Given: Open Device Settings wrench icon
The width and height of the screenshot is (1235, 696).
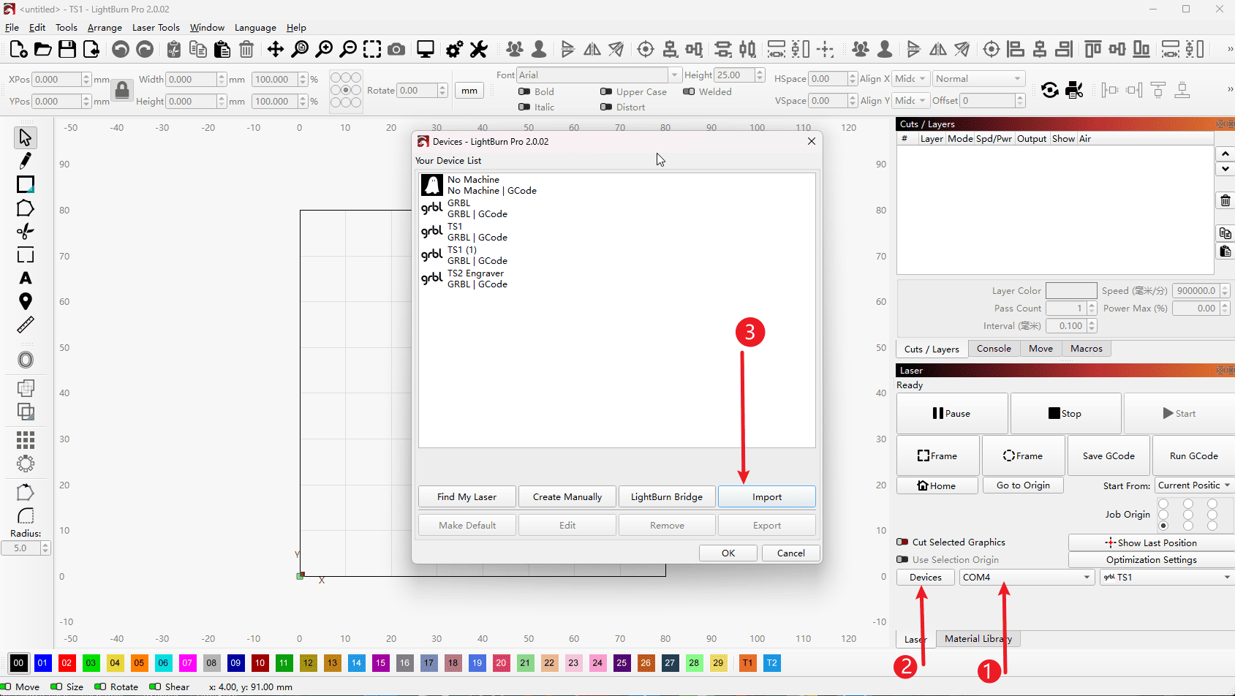Looking at the screenshot, I should [x=479, y=49].
